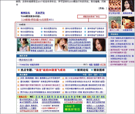Switch to the 社会 tab in 热点推荐
The image size is (135, 114).
point(101,75)
